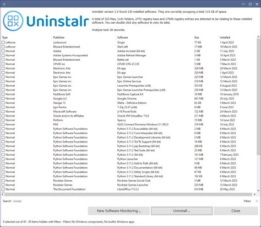Tick the LibreOffice 7.5.3.2 checkbox
Viewport: 261px width, 227px height.
[x=3, y=189]
